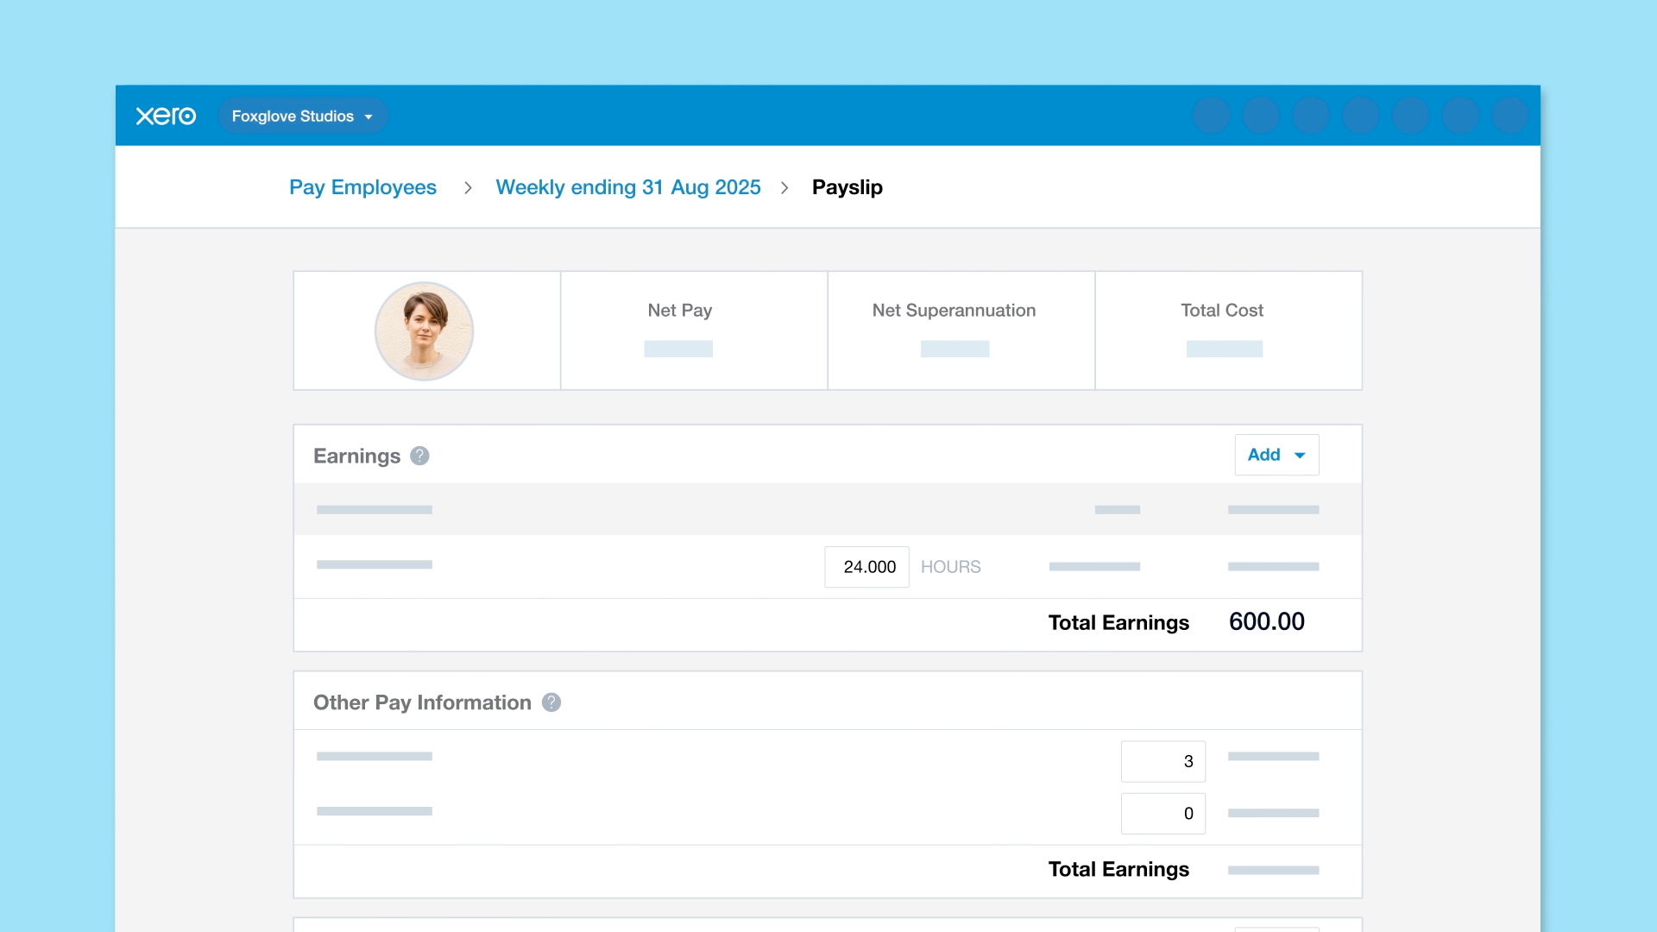Click the input field containing 3
The image size is (1657, 932).
click(x=1162, y=761)
